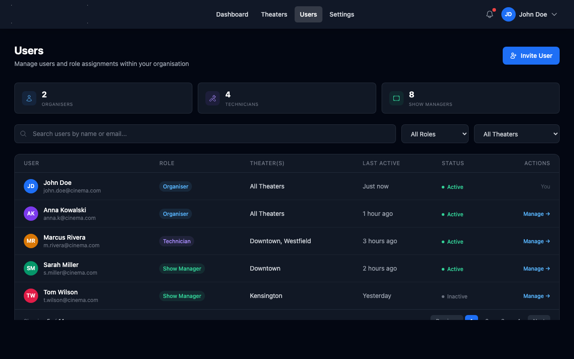The width and height of the screenshot is (574, 359).
Task: Click Marcus Rivera's Technician role badge
Action: (x=177, y=241)
